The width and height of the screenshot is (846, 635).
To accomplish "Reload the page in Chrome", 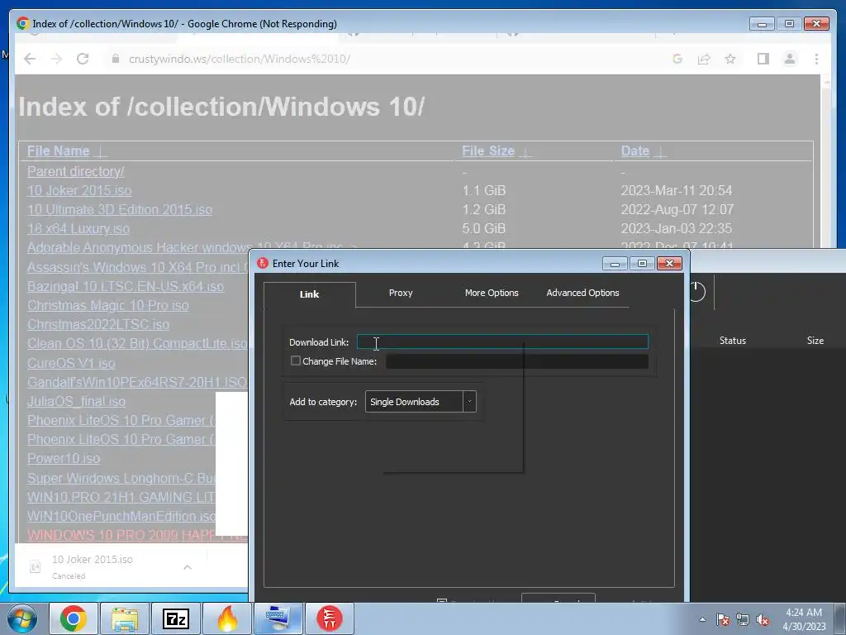I will click(83, 59).
